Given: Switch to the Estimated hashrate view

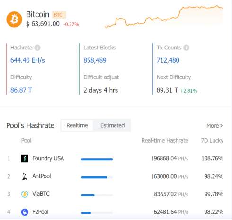Looking at the screenshot, I should click(x=112, y=125).
